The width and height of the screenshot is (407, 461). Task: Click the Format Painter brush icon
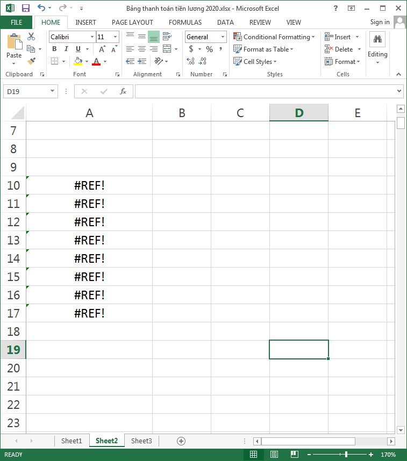[31, 61]
